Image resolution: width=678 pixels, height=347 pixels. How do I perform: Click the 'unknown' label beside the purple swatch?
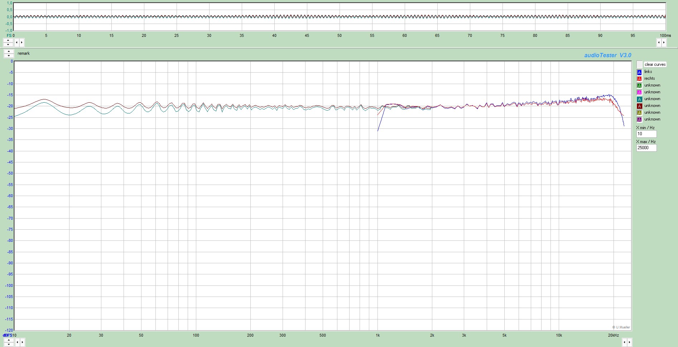tap(652, 119)
